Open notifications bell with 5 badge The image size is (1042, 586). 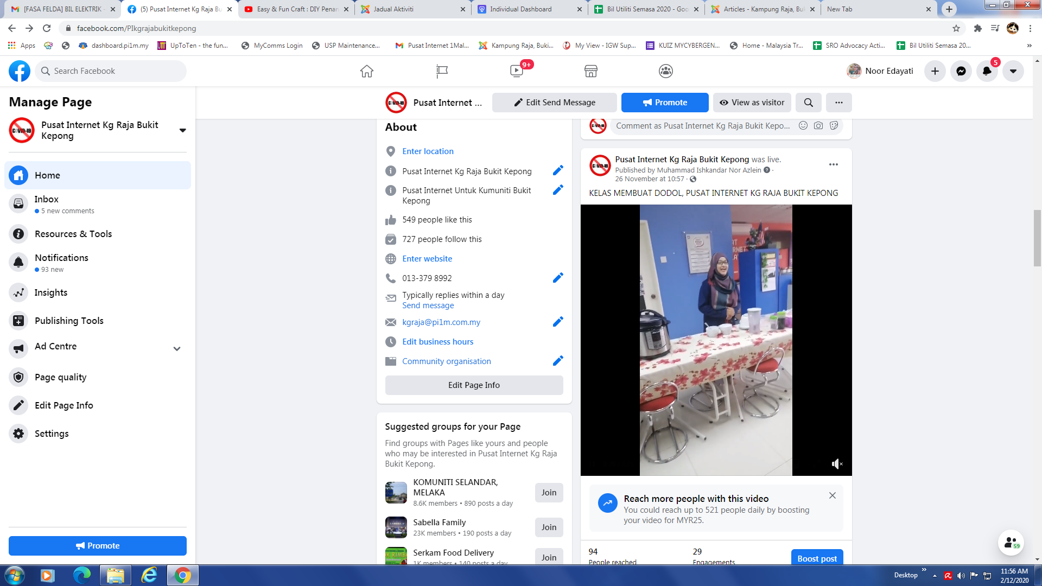987,71
